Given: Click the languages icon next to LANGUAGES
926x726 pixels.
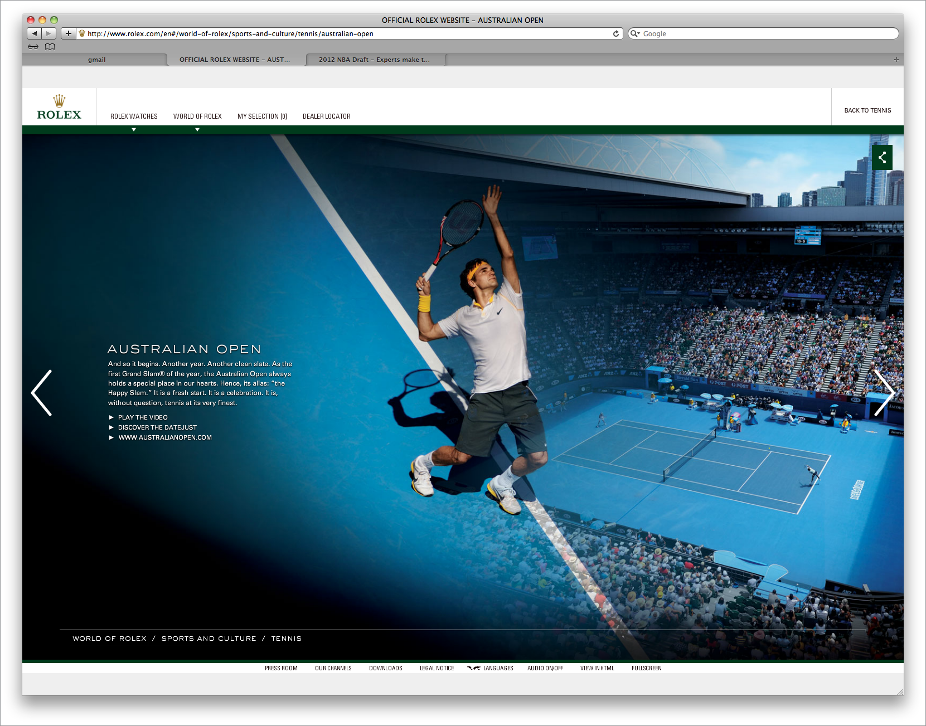Looking at the screenshot, I should pyautogui.click(x=473, y=668).
